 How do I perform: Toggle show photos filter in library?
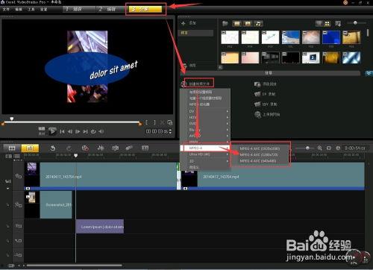click(248, 24)
